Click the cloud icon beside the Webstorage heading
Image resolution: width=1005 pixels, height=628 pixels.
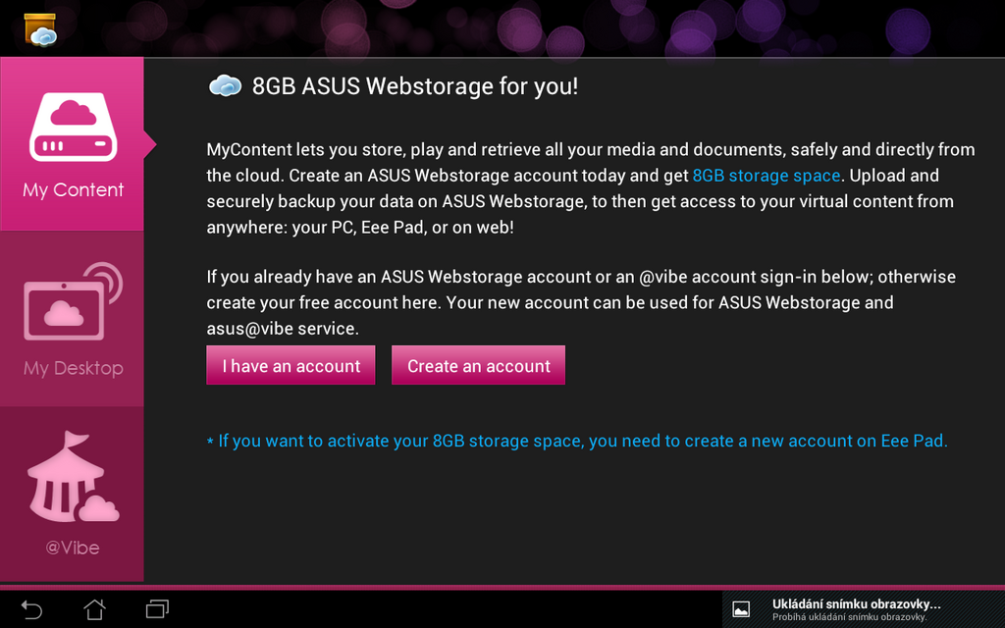pos(226,86)
